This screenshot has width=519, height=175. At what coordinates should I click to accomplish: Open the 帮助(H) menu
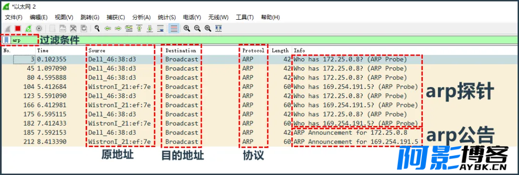click(271, 17)
